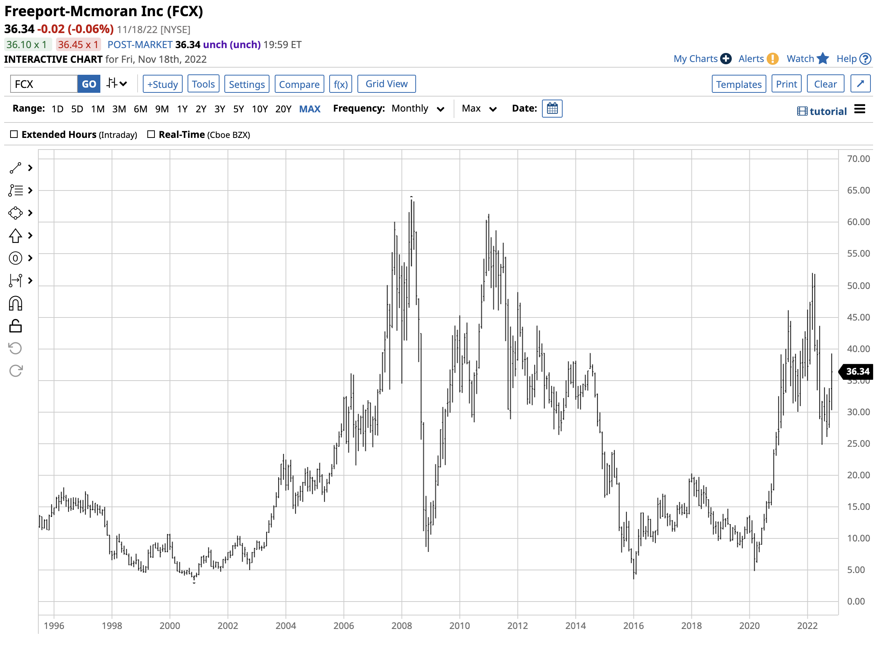896x650 pixels.
Task: Open the Alerts link
Action: coord(752,59)
